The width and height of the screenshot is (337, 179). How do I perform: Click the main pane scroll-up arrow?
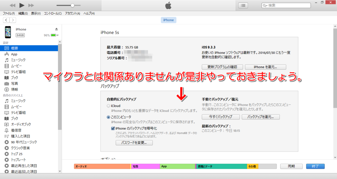coord(335,26)
